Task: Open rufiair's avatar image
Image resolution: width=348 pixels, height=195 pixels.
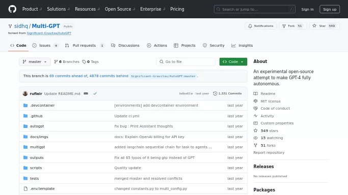Action: 25,93
